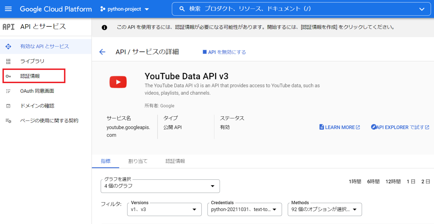Select the key icon beside 認証情報
Screen dimensions: 434x224
pyautogui.click(x=8, y=76)
